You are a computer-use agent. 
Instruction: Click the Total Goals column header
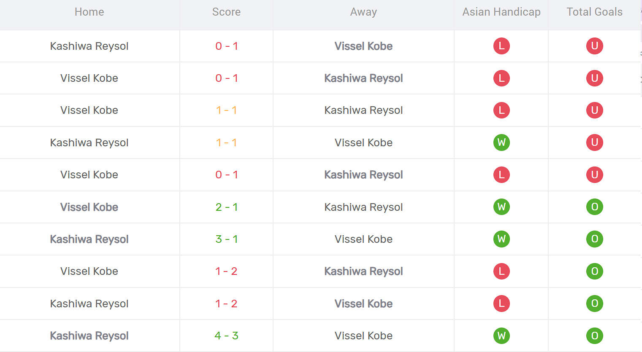click(594, 12)
